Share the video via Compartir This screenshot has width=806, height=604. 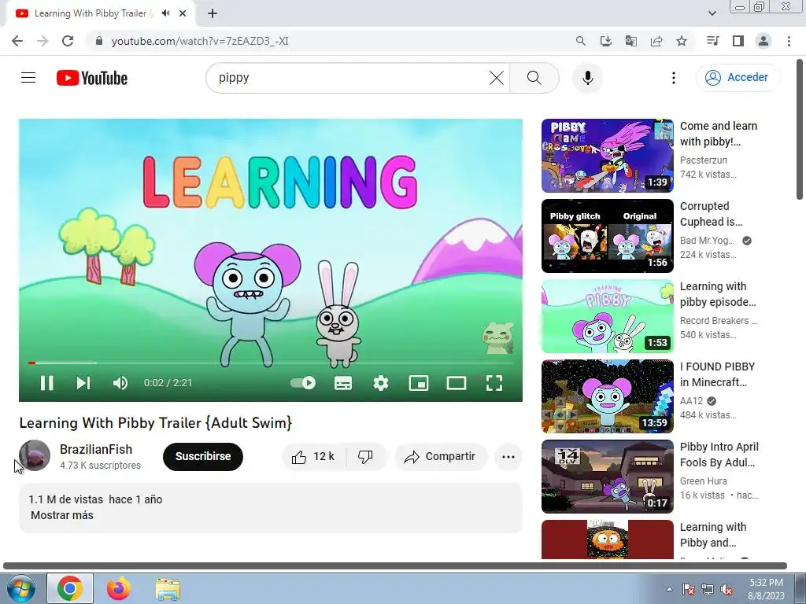point(441,457)
